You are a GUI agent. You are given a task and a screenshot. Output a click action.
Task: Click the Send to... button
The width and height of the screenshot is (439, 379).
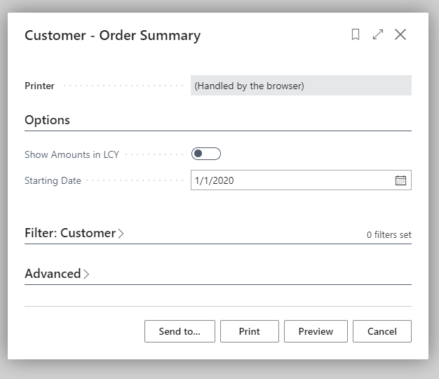point(180,331)
